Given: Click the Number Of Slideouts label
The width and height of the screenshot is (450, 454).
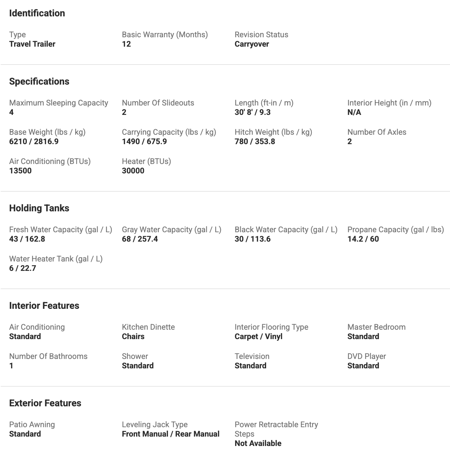Looking at the screenshot, I should click(x=158, y=103).
